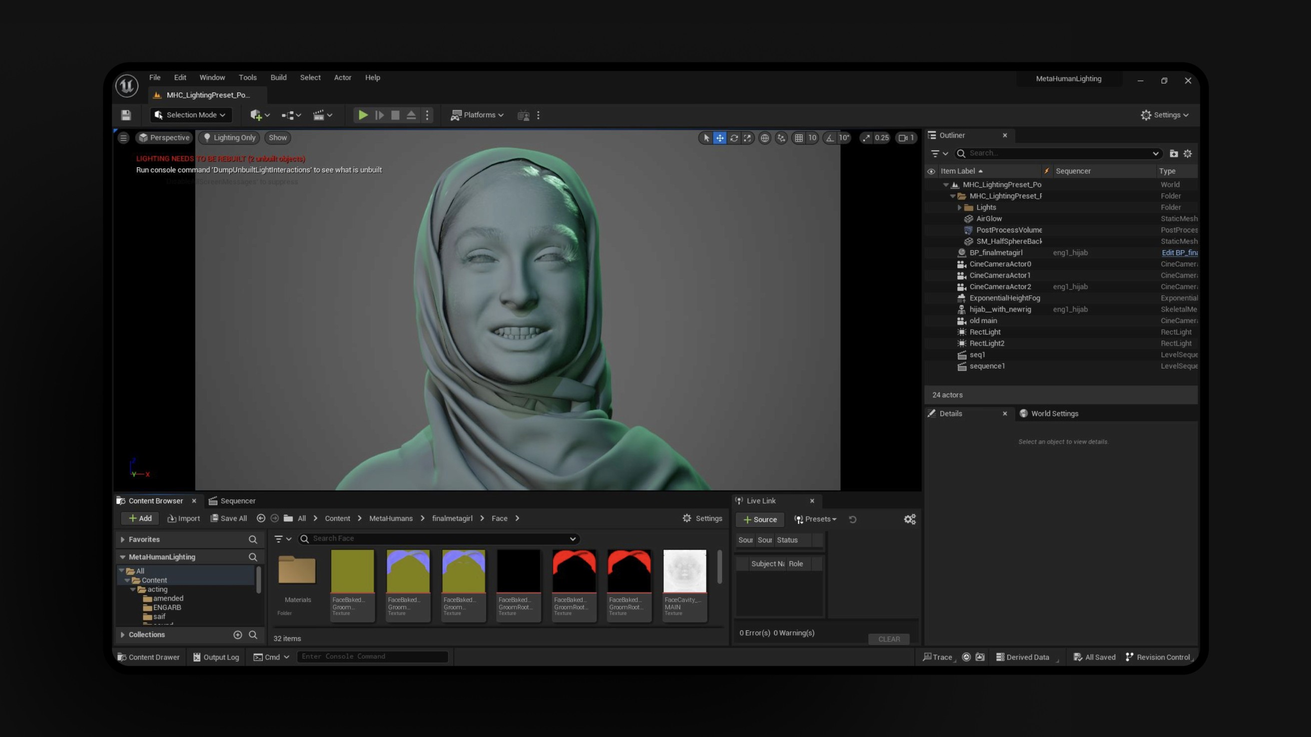The image size is (1311, 737).
Task: Open the Selection Mode dropdown
Action: [x=191, y=115]
